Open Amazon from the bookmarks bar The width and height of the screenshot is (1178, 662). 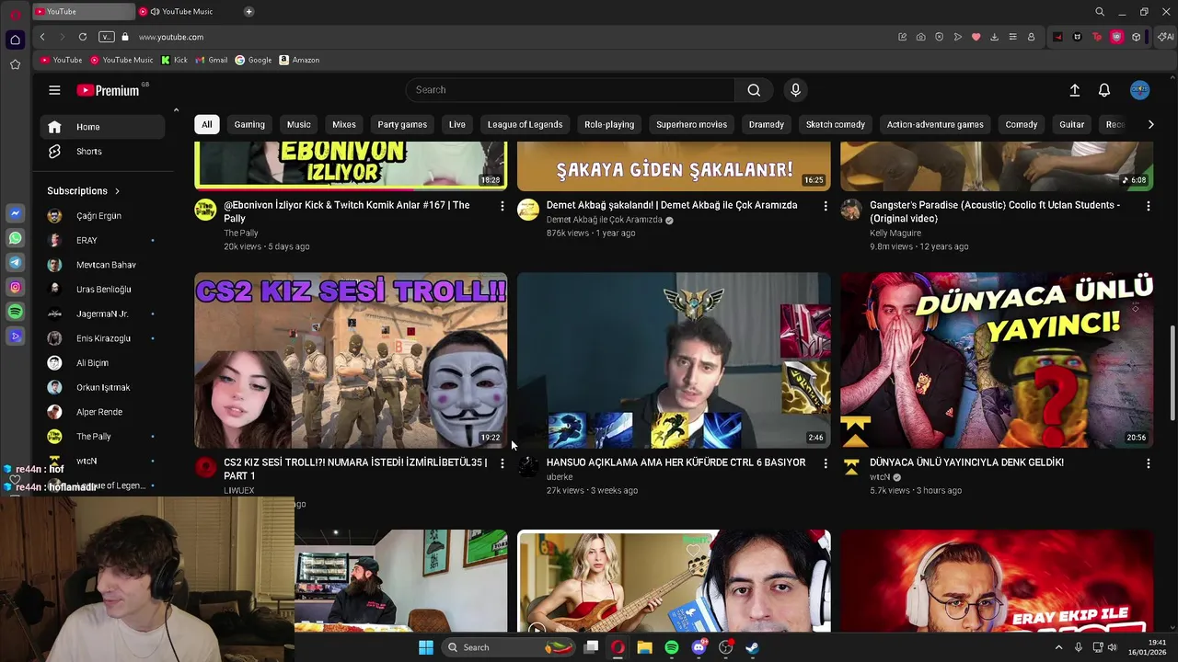pyautogui.click(x=299, y=60)
